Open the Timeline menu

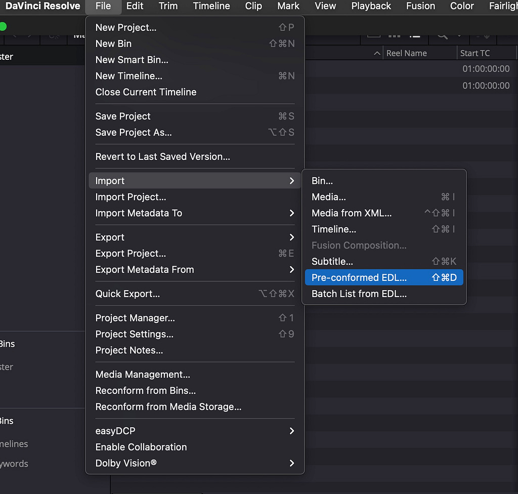211,6
